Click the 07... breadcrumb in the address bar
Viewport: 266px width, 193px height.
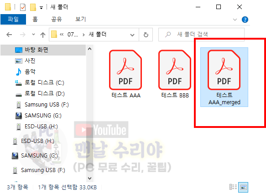coord(73,35)
